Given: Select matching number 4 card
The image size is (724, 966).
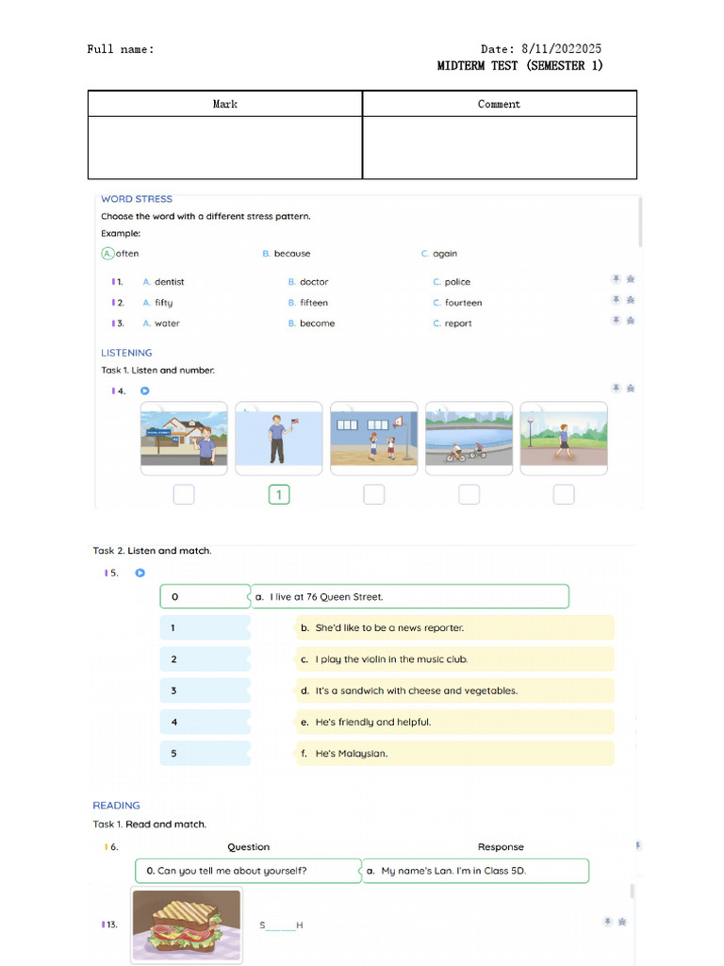Looking at the screenshot, I should pos(205,722).
